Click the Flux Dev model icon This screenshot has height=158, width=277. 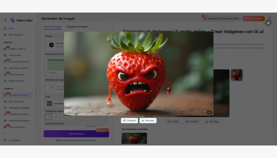pyautogui.click(x=51, y=45)
